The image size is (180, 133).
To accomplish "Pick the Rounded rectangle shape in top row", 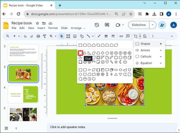I will [85, 45].
